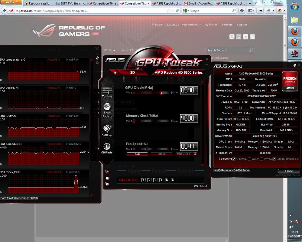The image size is (302, 242).
Task: Set fan speed mode to Manual
Action: coord(162,154)
